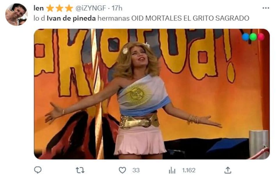Click the Telefe three-ball logo in the image
This screenshot has width=276, height=175.
coord(253,37)
